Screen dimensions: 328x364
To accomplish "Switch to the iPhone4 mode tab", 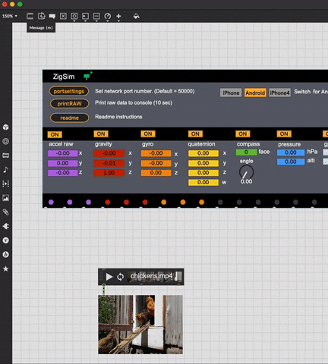I will click(x=279, y=93).
